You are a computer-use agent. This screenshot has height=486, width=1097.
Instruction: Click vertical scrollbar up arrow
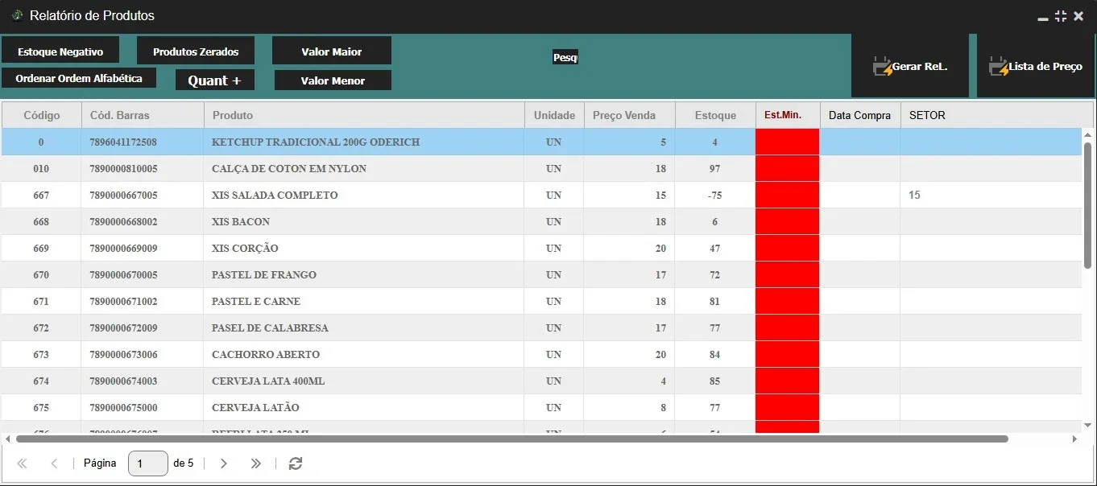1089,134
